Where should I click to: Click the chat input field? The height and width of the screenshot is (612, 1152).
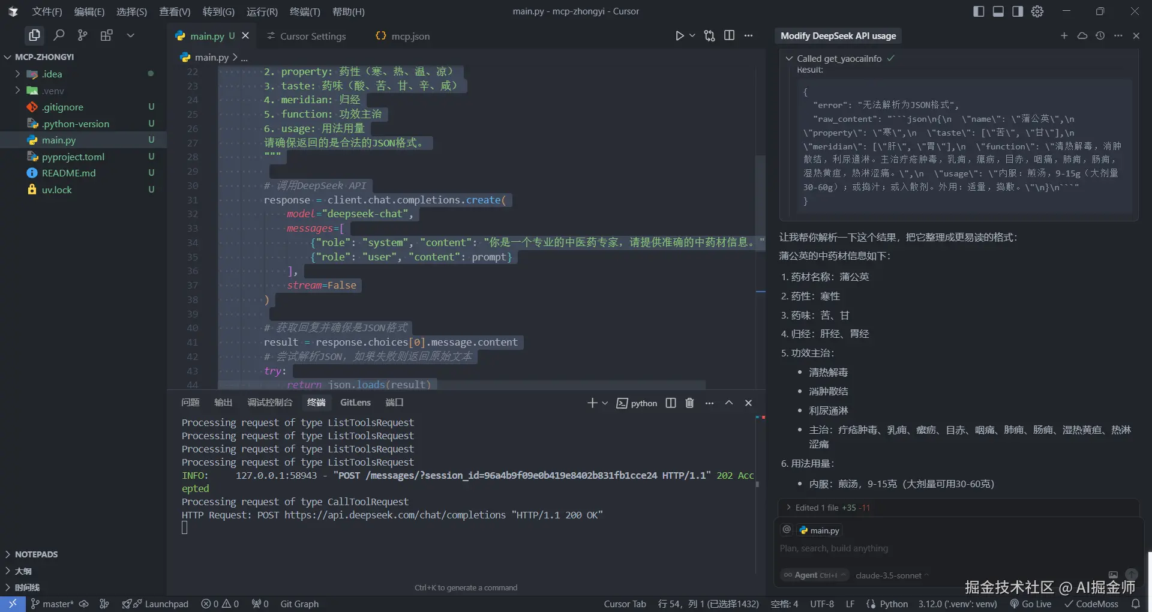tap(958, 548)
